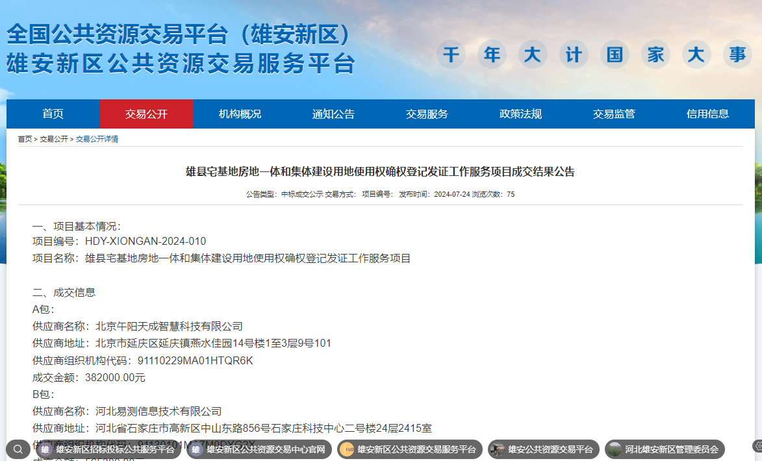Open 政策法规 from the nav bar
762x461 pixels.
pos(520,114)
